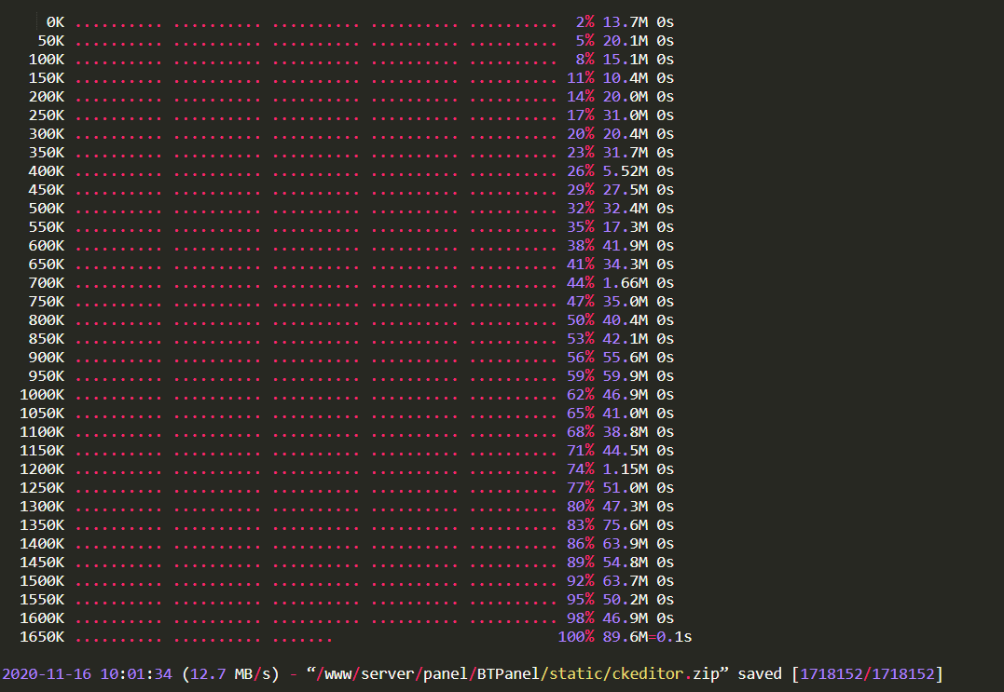
Task: Select the 55.6M speed value
Action: [x=625, y=358]
